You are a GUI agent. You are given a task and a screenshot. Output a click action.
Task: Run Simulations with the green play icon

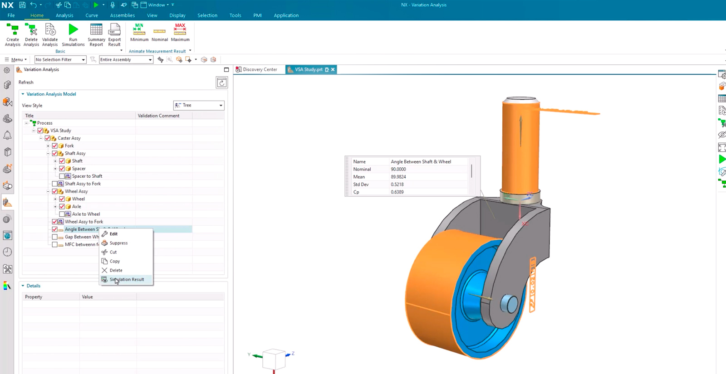point(73,31)
